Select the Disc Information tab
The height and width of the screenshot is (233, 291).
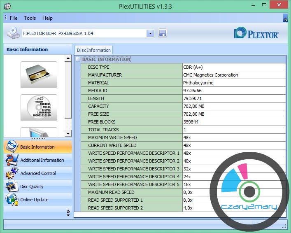(94, 50)
